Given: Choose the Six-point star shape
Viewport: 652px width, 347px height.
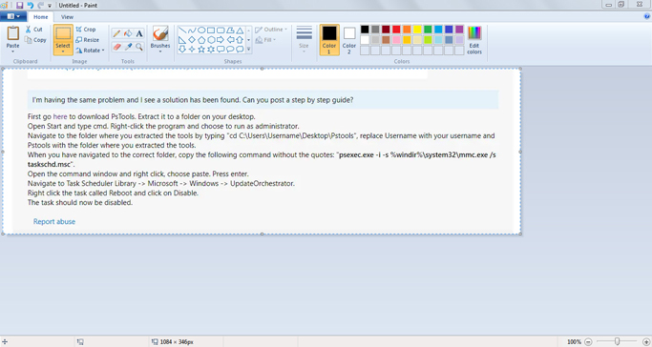Looking at the screenshot, I should (211, 49).
